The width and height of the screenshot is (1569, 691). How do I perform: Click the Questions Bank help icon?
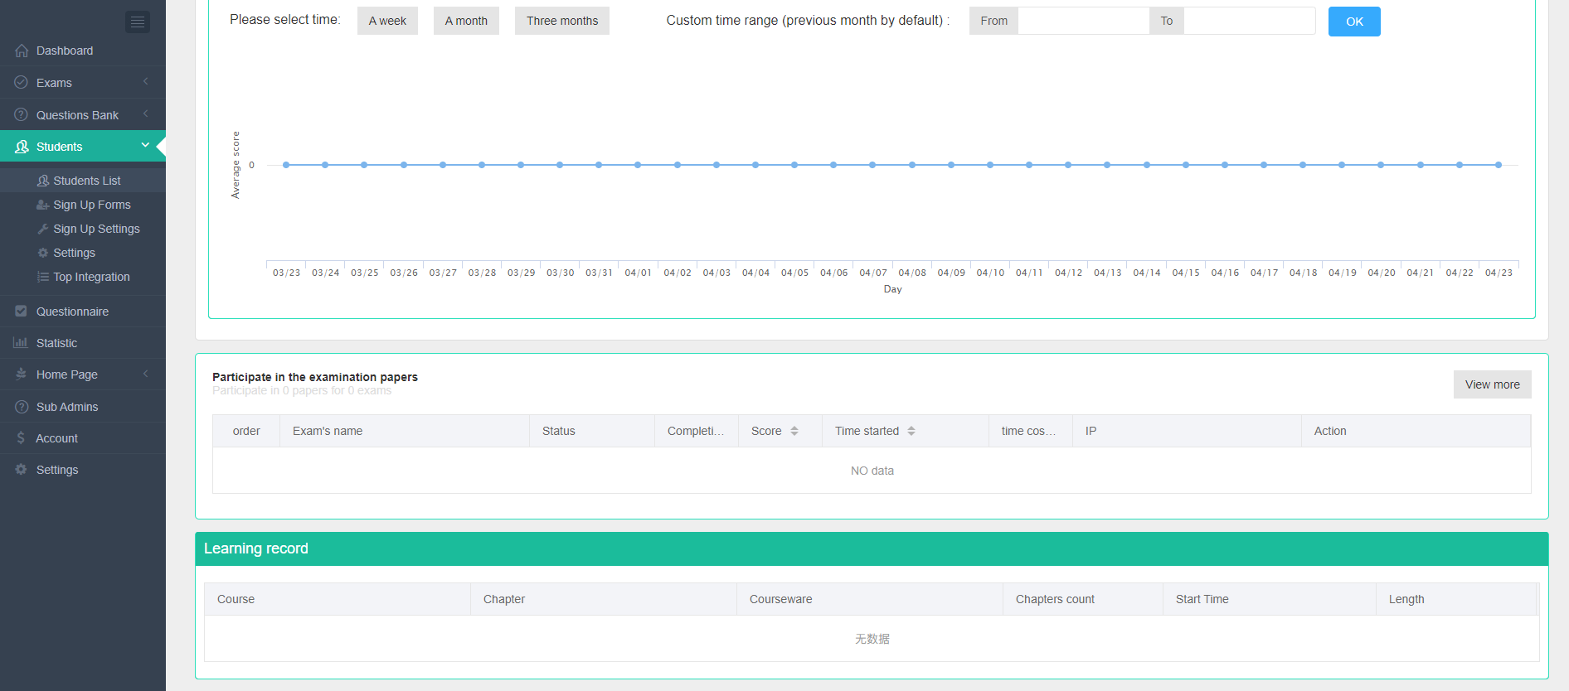point(22,115)
